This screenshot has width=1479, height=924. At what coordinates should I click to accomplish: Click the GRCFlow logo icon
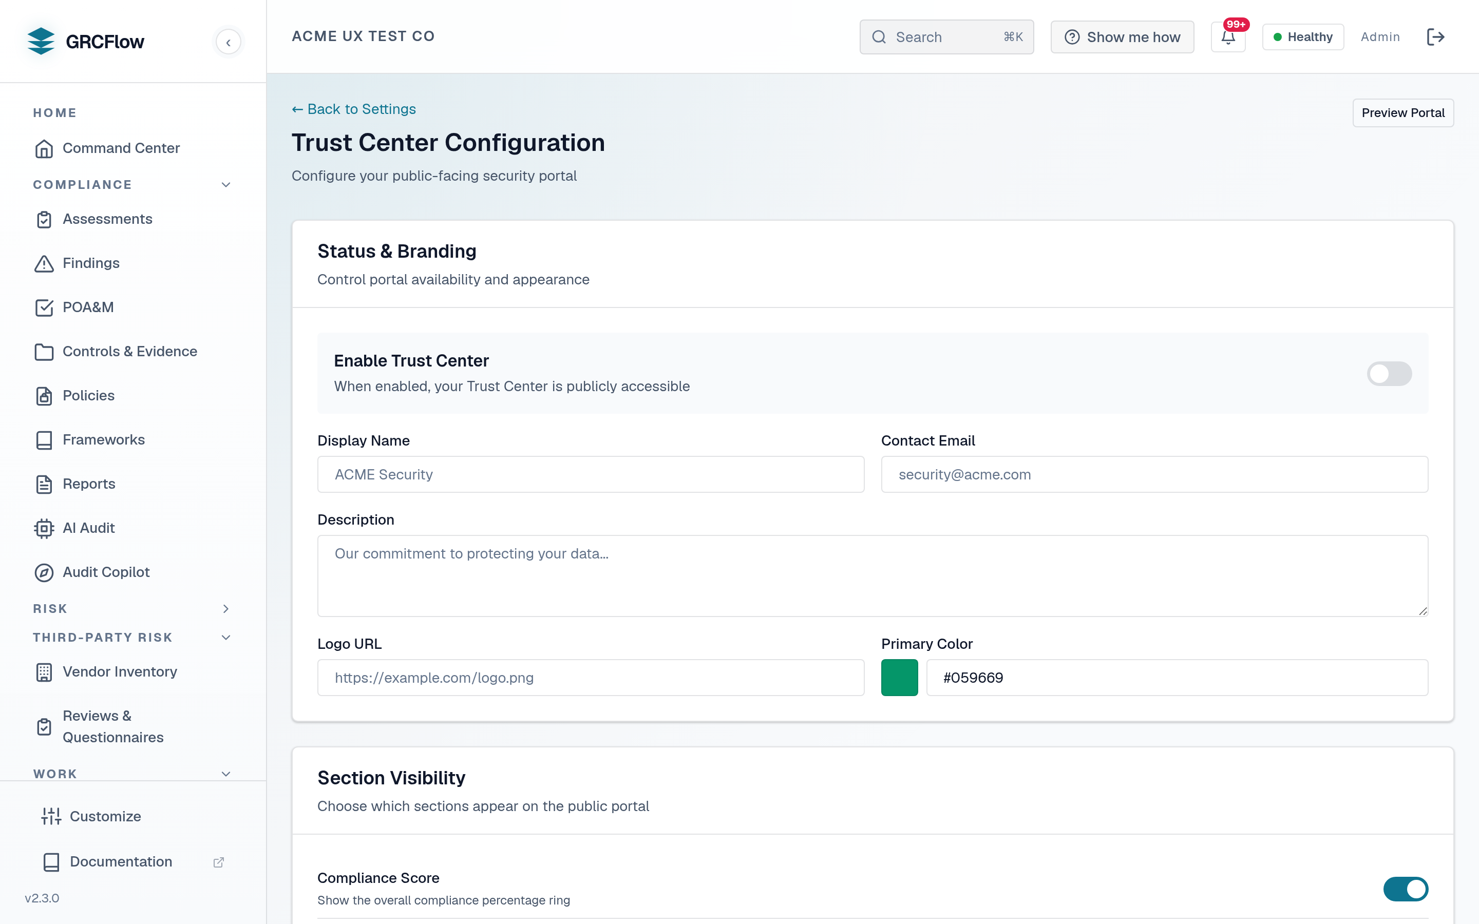click(x=41, y=41)
